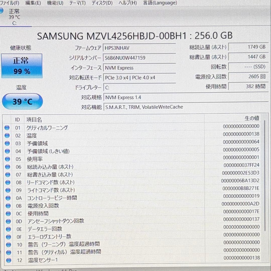This screenshot has height=271, width=271.
Task: Select the アンセーフシャットダウン回数 row text
Action: coord(56,221)
